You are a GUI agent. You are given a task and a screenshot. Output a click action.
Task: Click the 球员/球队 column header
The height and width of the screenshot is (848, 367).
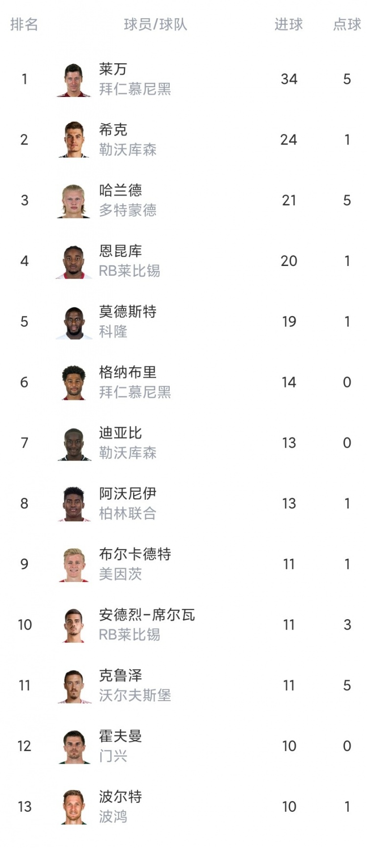[x=155, y=24]
